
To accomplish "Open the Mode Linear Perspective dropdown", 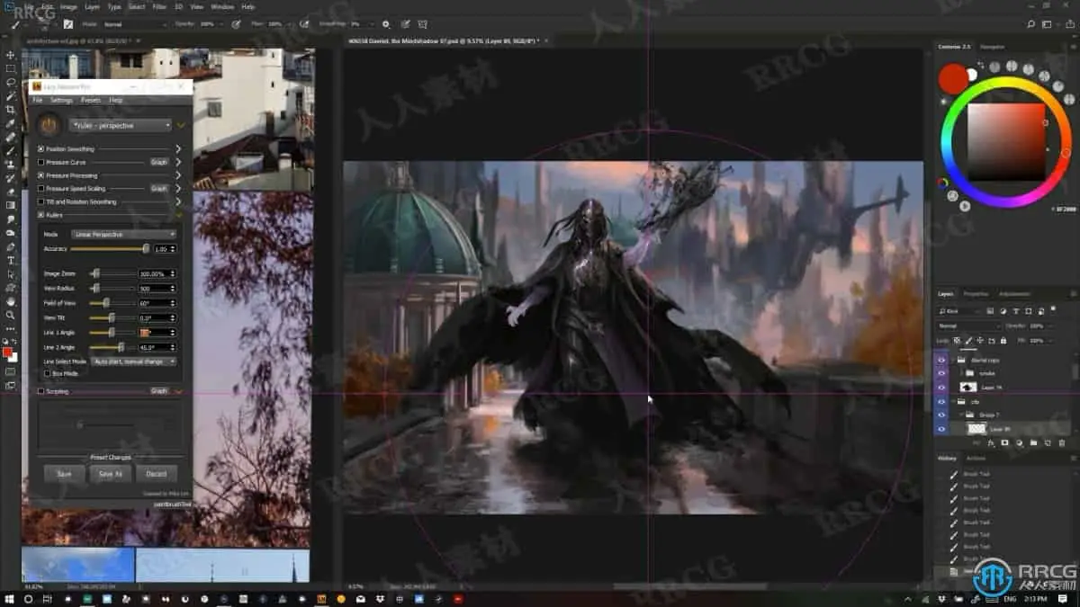I will tap(124, 235).
